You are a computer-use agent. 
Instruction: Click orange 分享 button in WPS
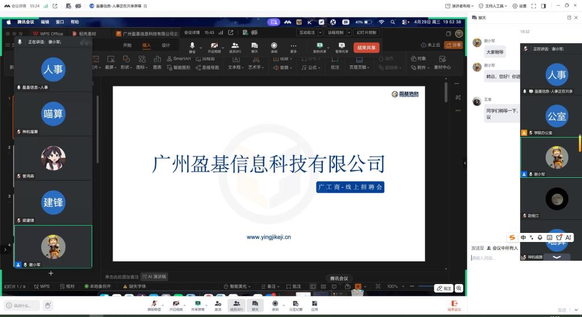(x=453, y=45)
